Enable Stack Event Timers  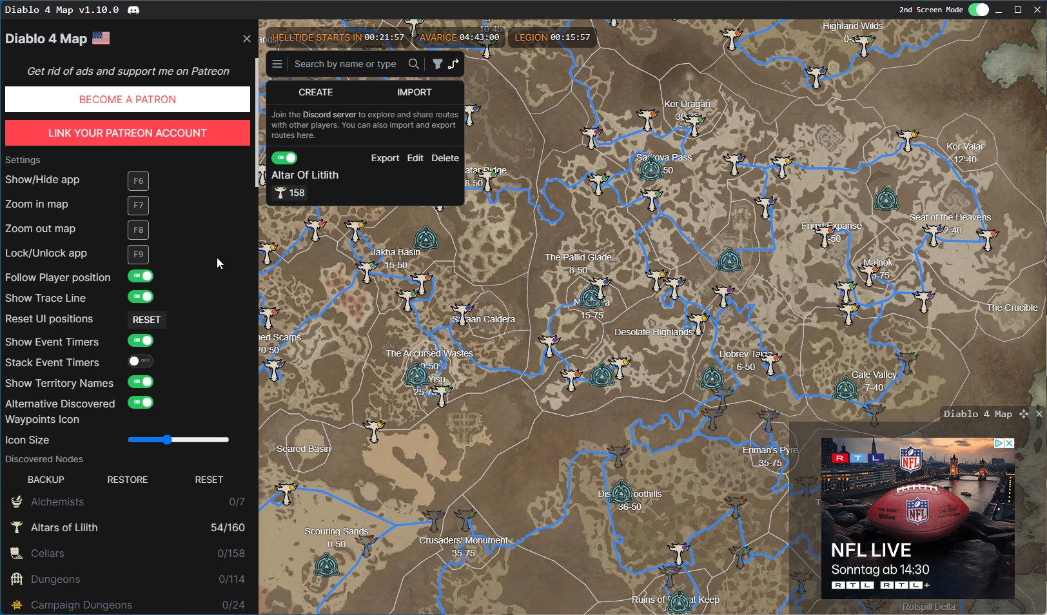[x=141, y=362]
